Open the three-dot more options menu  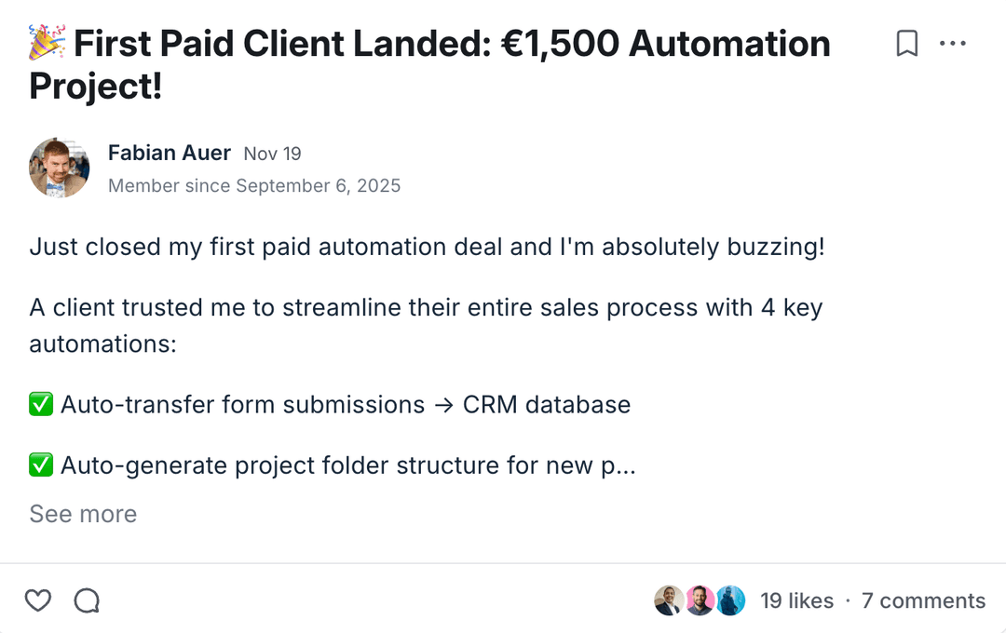pyautogui.click(x=953, y=44)
